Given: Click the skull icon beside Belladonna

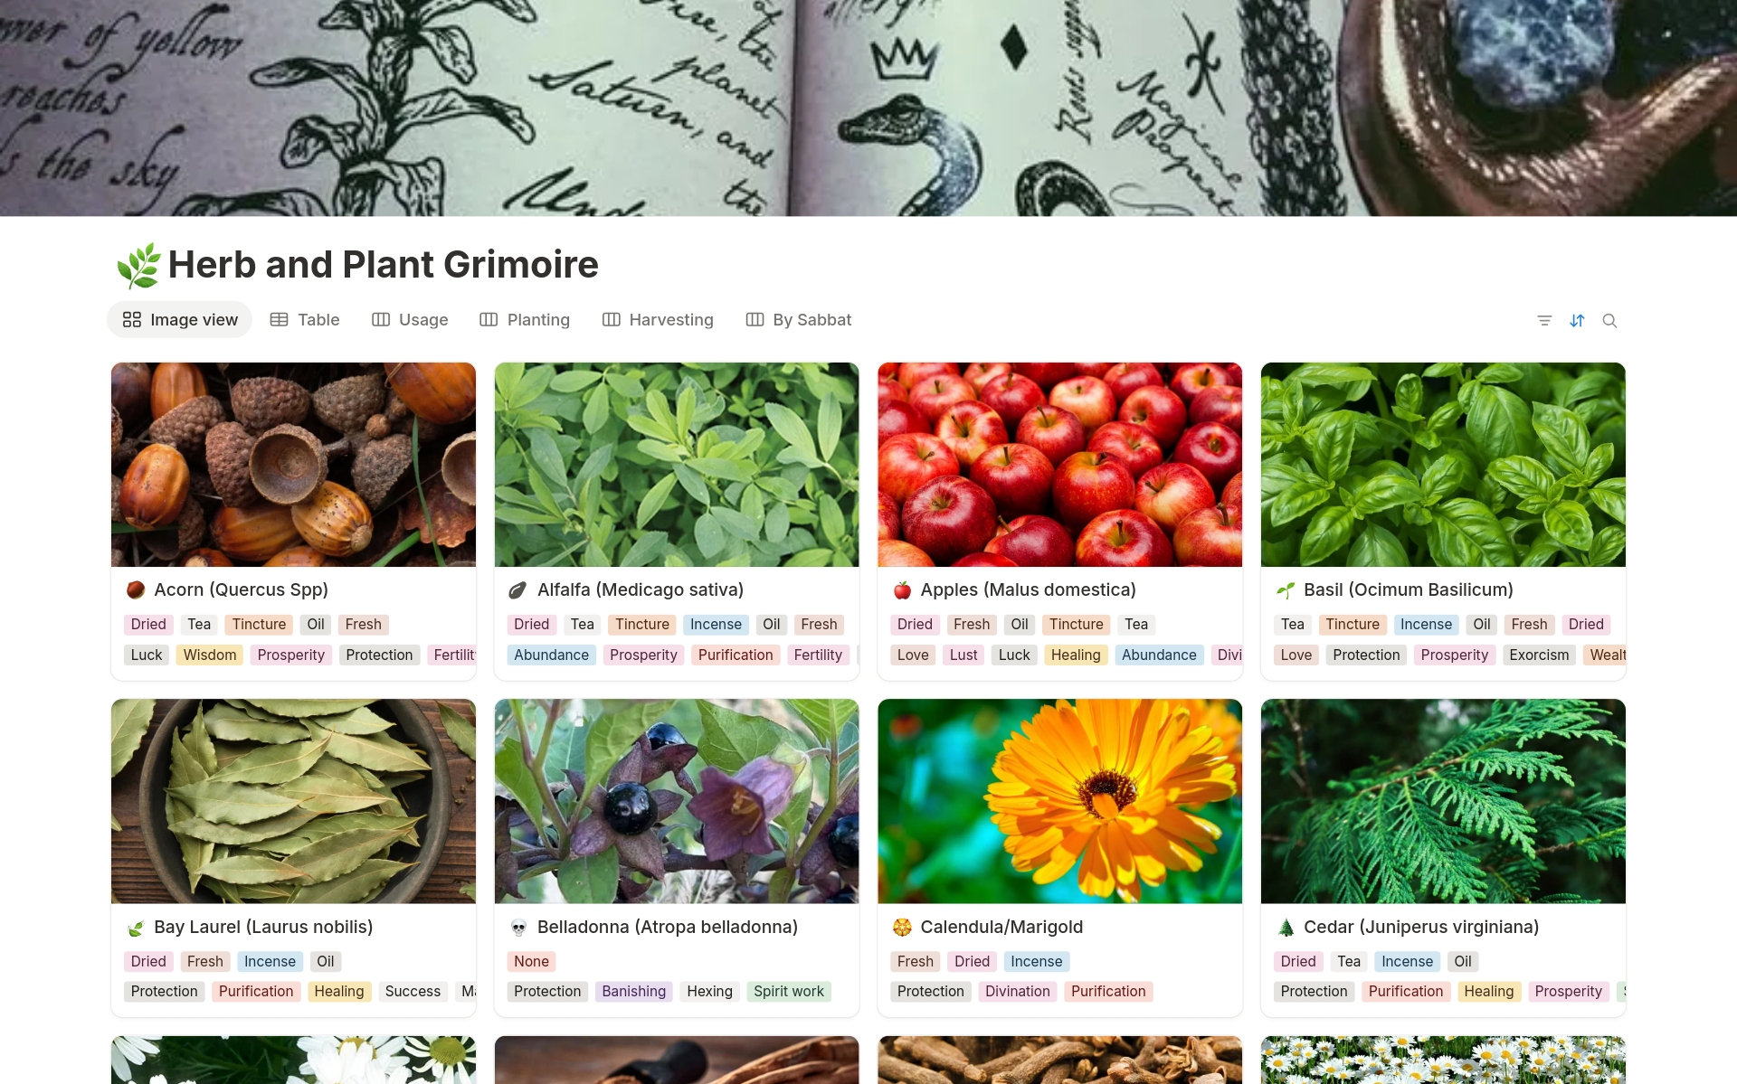Looking at the screenshot, I should (x=518, y=928).
